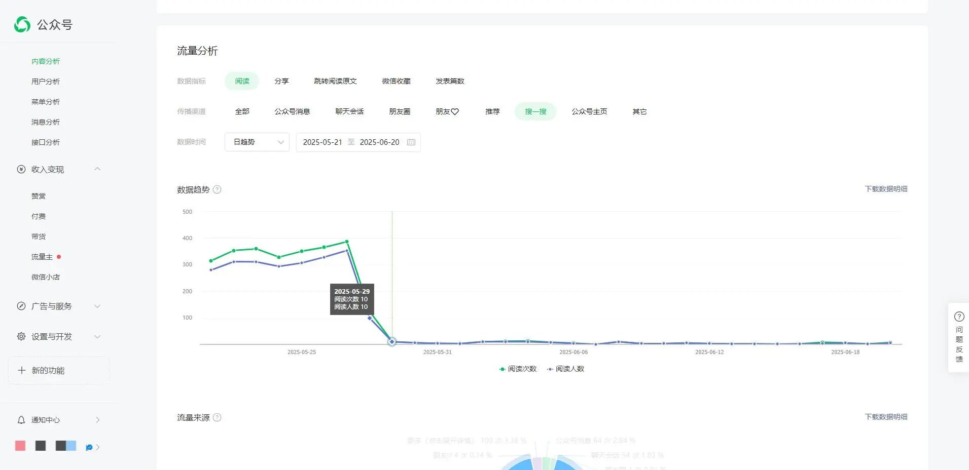Click the 收入变现 yen icon

click(21, 169)
